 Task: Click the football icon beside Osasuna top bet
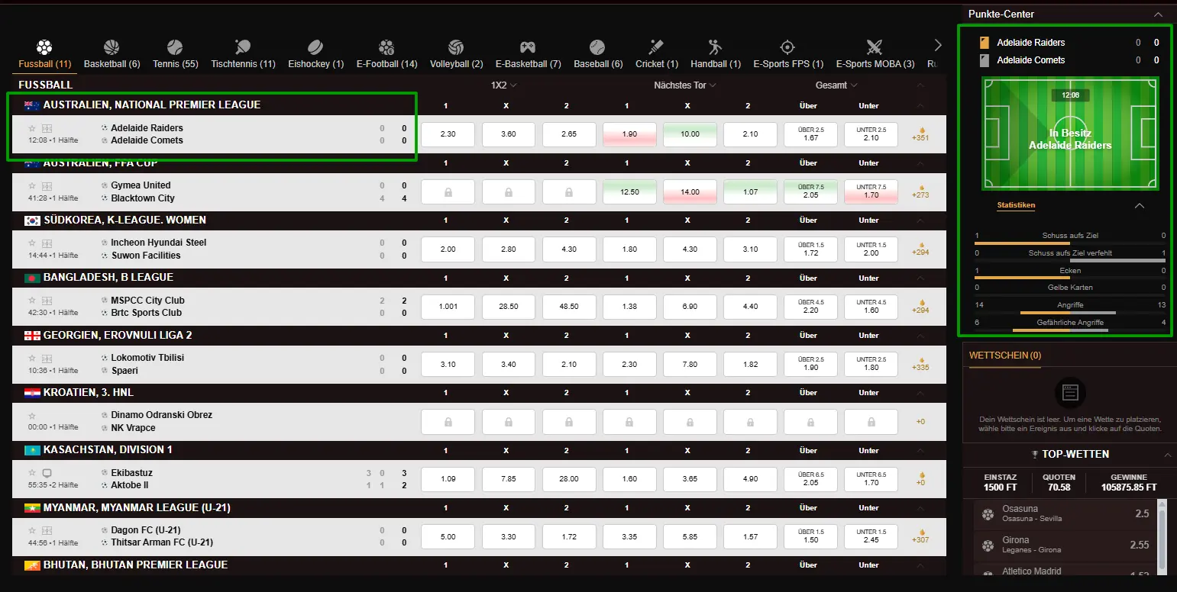[x=988, y=513]
